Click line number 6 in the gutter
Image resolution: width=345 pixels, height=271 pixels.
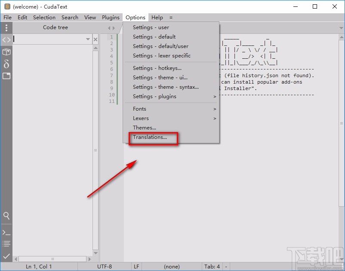tap(111, 69)
